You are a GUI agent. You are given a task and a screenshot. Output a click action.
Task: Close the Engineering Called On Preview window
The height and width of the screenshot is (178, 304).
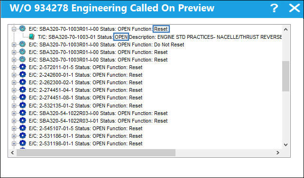(295, 8)
